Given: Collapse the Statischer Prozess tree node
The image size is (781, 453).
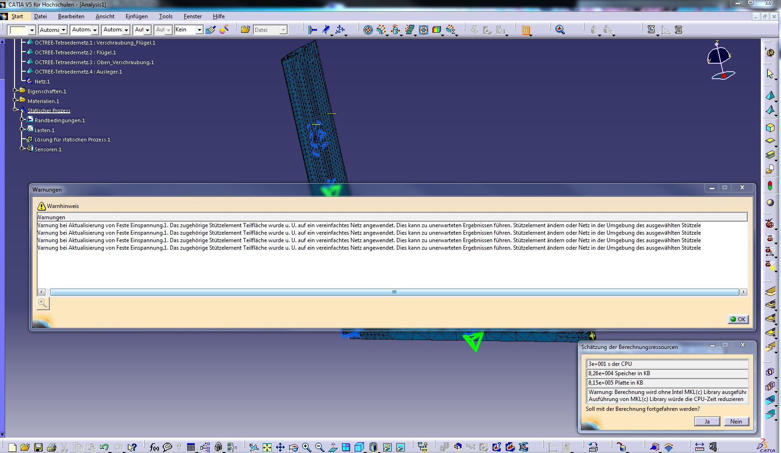Looking at the screenshot, I should click(15, 110).
